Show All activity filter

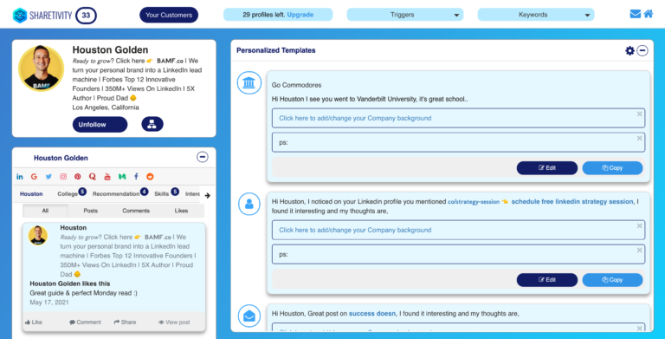45,211
